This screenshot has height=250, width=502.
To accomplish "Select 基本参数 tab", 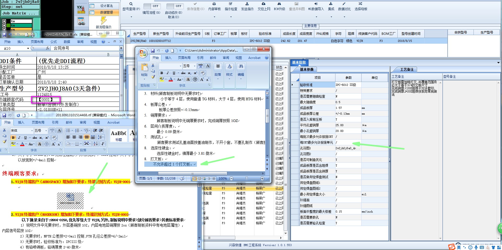I will pos(306,69).
